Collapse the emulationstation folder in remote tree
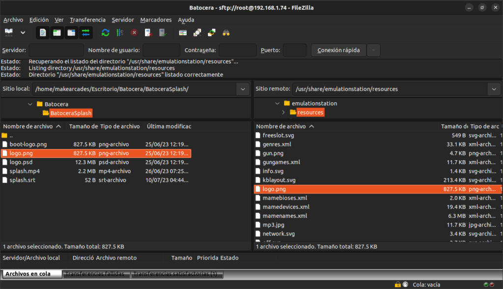This screenshot has width=503, height=289. click(278, 103)
